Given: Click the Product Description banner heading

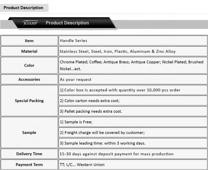Looking at the screenshot, I should coord(67,23).
